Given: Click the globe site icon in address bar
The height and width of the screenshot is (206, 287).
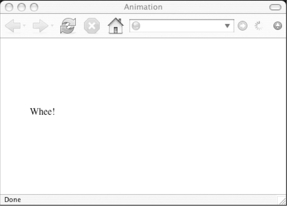Looking at the screenshot, I should (x=136, y=26).
